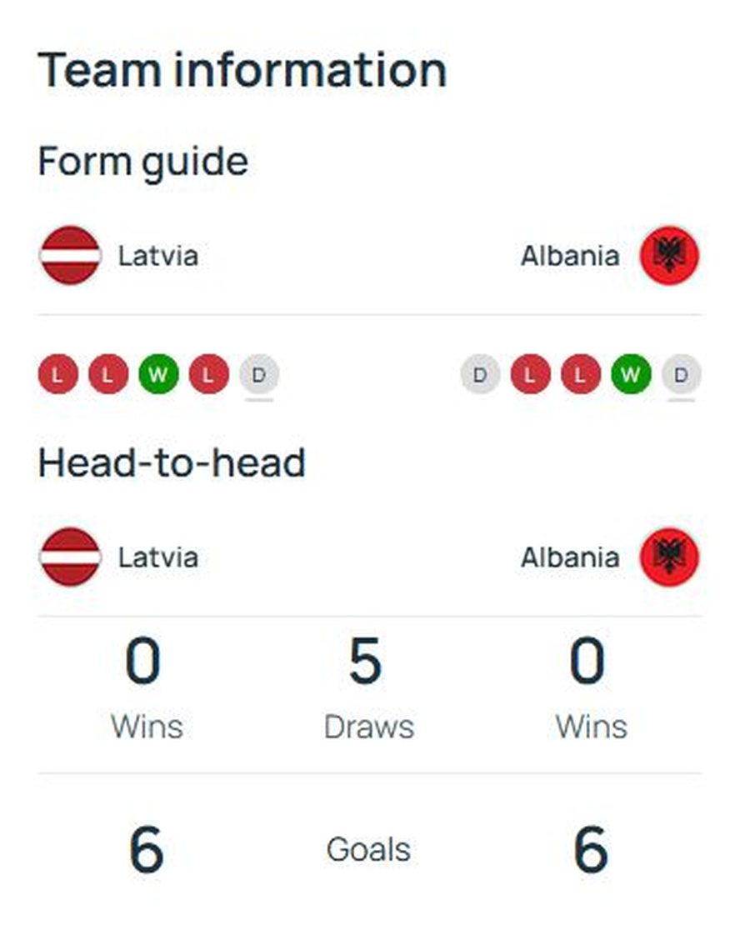
Task: Select Albania's first red loss badge
Action: 531,374
